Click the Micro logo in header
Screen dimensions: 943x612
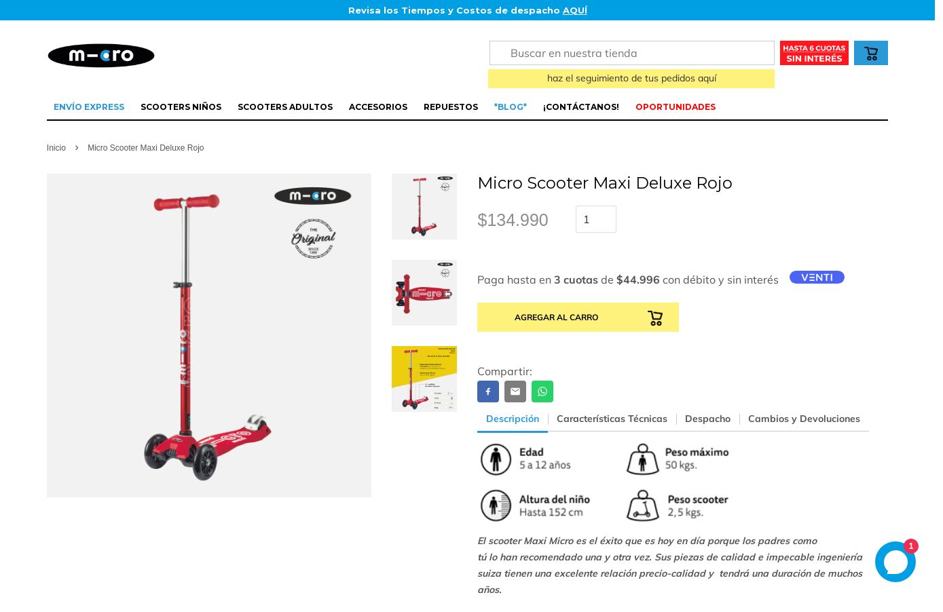[x=101, y=56]
